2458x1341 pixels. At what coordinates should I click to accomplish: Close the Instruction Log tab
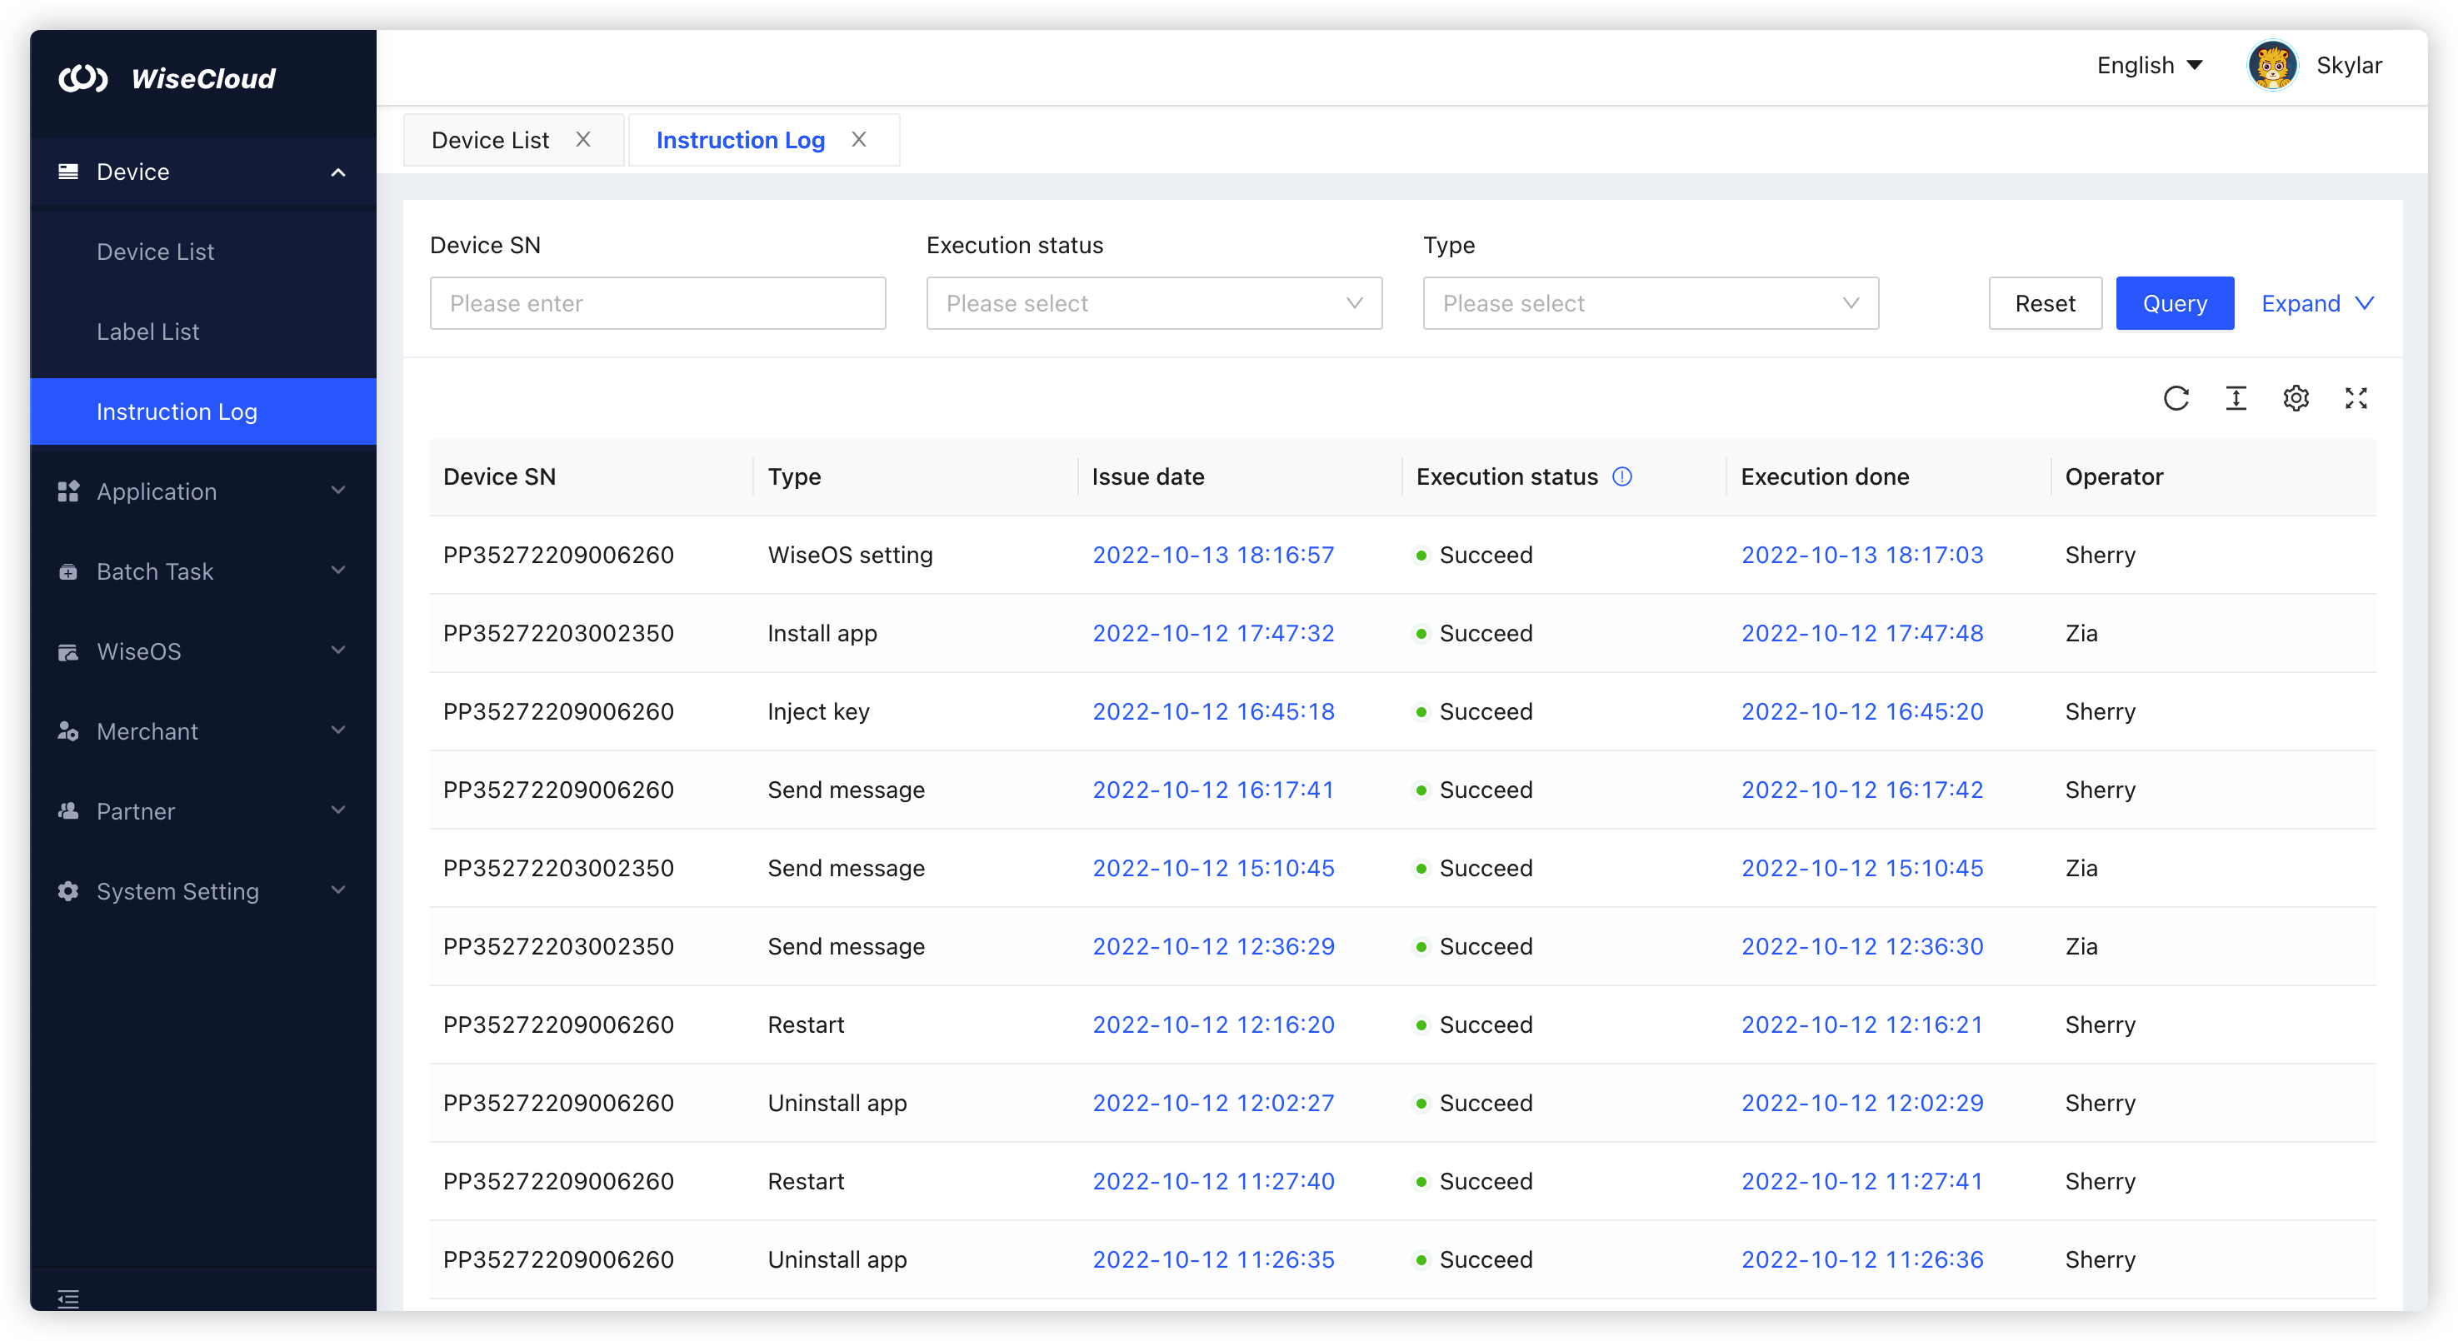point(859,139)
